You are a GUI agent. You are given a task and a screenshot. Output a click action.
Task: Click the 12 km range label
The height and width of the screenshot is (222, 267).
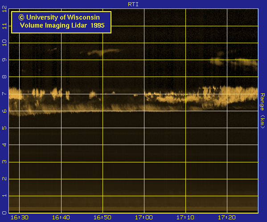click(4, 9)
